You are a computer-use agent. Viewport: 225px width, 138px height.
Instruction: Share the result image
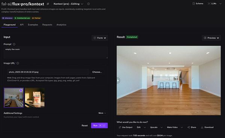click(192, 127)
